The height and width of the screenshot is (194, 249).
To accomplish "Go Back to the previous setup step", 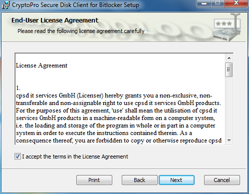I will (x=139, y=180).
